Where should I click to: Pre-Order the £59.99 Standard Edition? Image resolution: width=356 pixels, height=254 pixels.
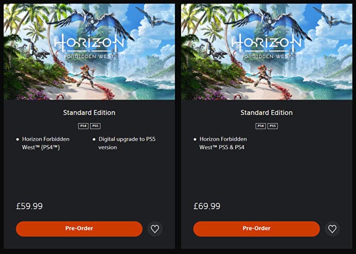pyautogui.click(x=79, y=229)
